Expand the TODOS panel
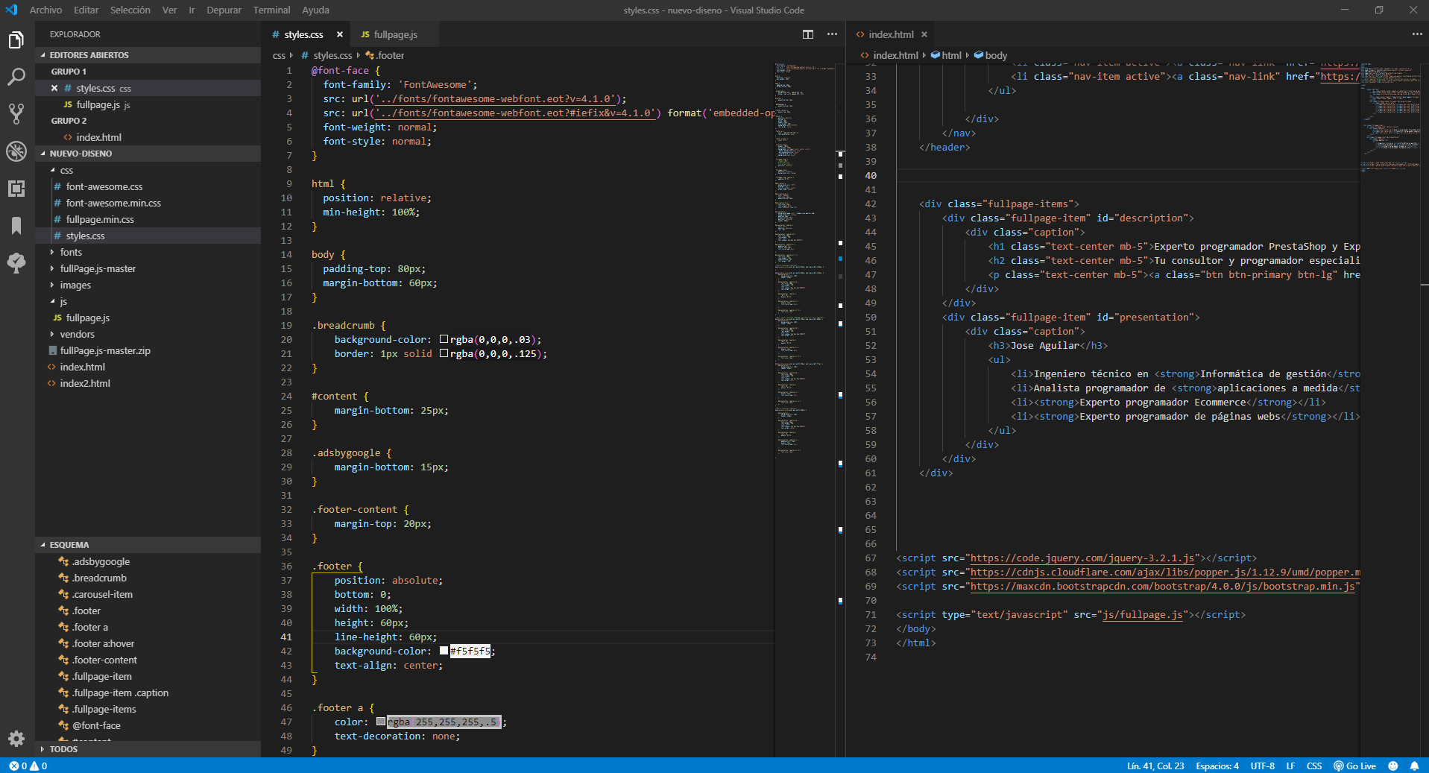The height and width of the screenshot is (773, 1429). (63, 749)
